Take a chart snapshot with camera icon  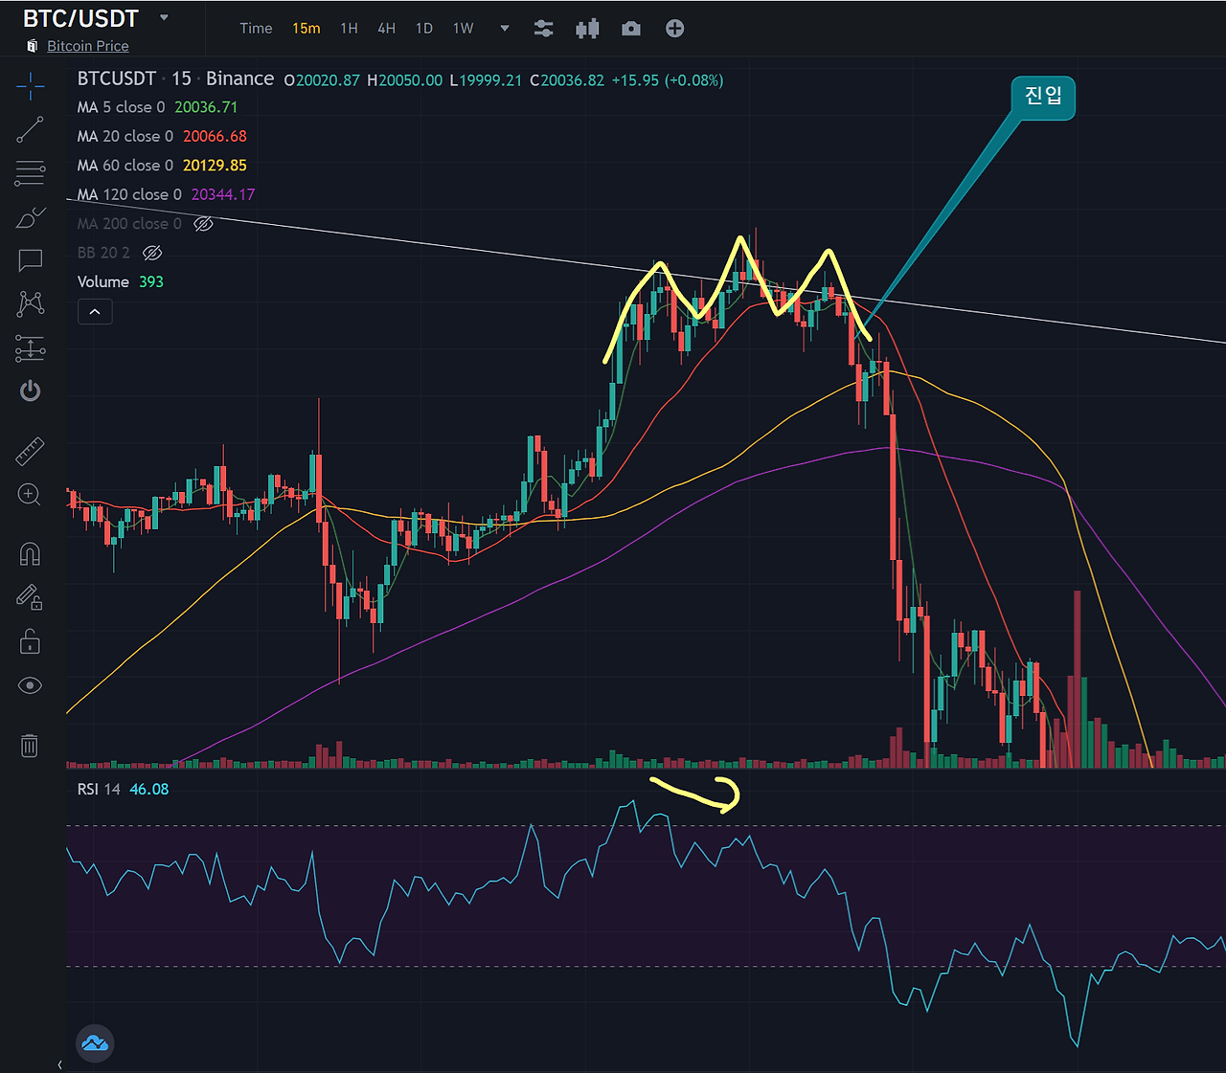631,29
